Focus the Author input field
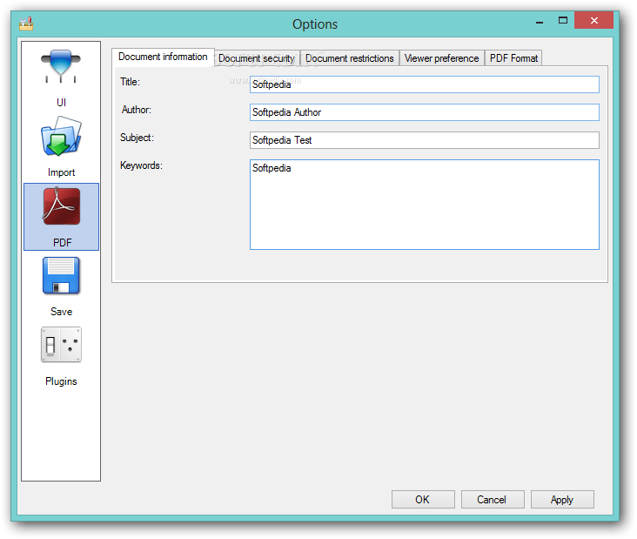Image resolution: width=637 pixels, height=539 pixels. 424,112
